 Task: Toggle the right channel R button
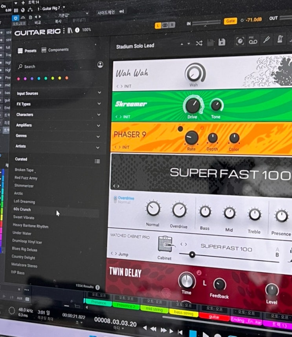coord(172,25)
